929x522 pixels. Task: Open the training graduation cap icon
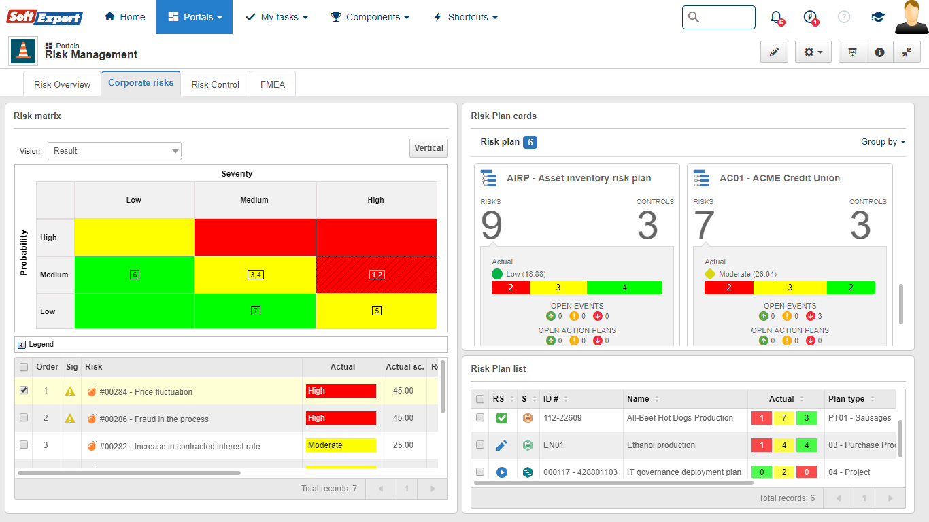(878, 17)
